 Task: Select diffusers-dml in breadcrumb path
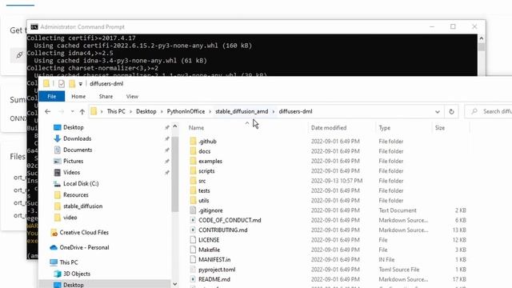tap(295, 111)
